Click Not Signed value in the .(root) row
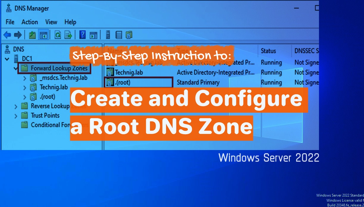Viewport: 364px width, 207px height. coord(306,82)
